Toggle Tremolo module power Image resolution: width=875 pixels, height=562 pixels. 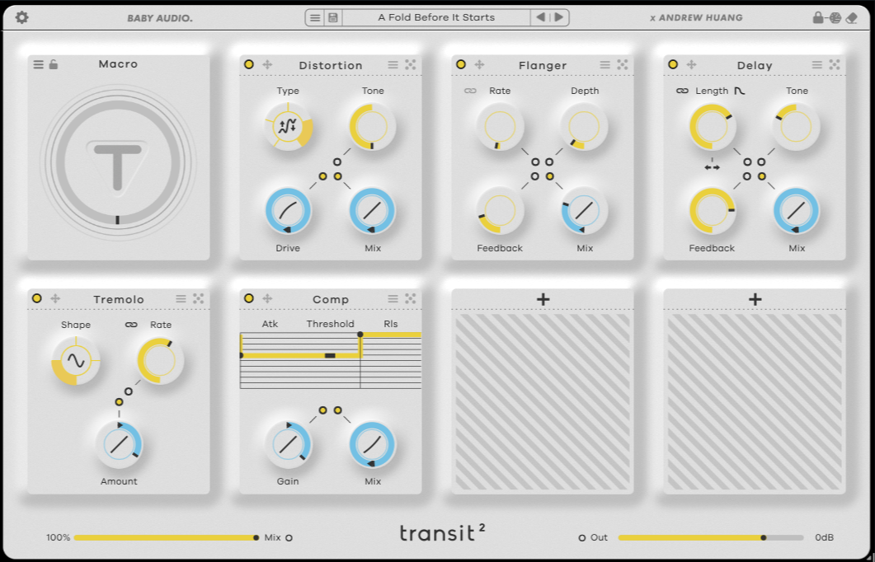pos(37,299)
